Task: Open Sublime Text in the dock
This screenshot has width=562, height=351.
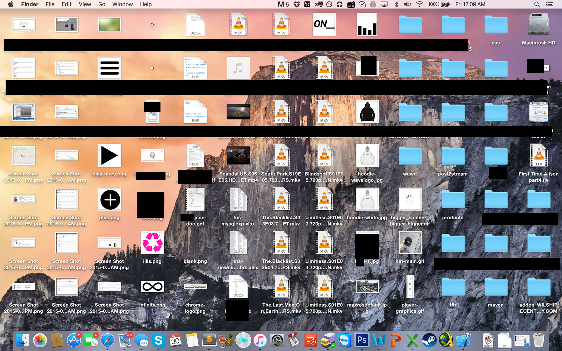Action: point(209,340)
